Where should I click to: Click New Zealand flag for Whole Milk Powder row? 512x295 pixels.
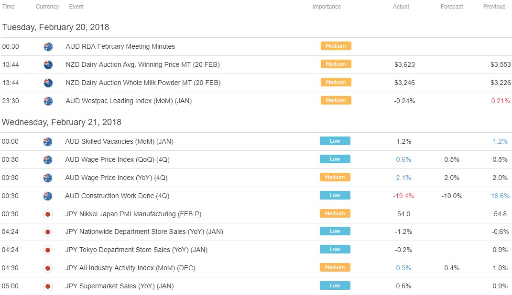pyautogui.click(x=48, y=83)
